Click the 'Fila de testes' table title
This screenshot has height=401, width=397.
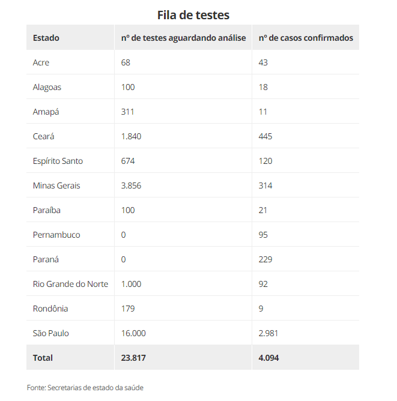click(193, 14)
